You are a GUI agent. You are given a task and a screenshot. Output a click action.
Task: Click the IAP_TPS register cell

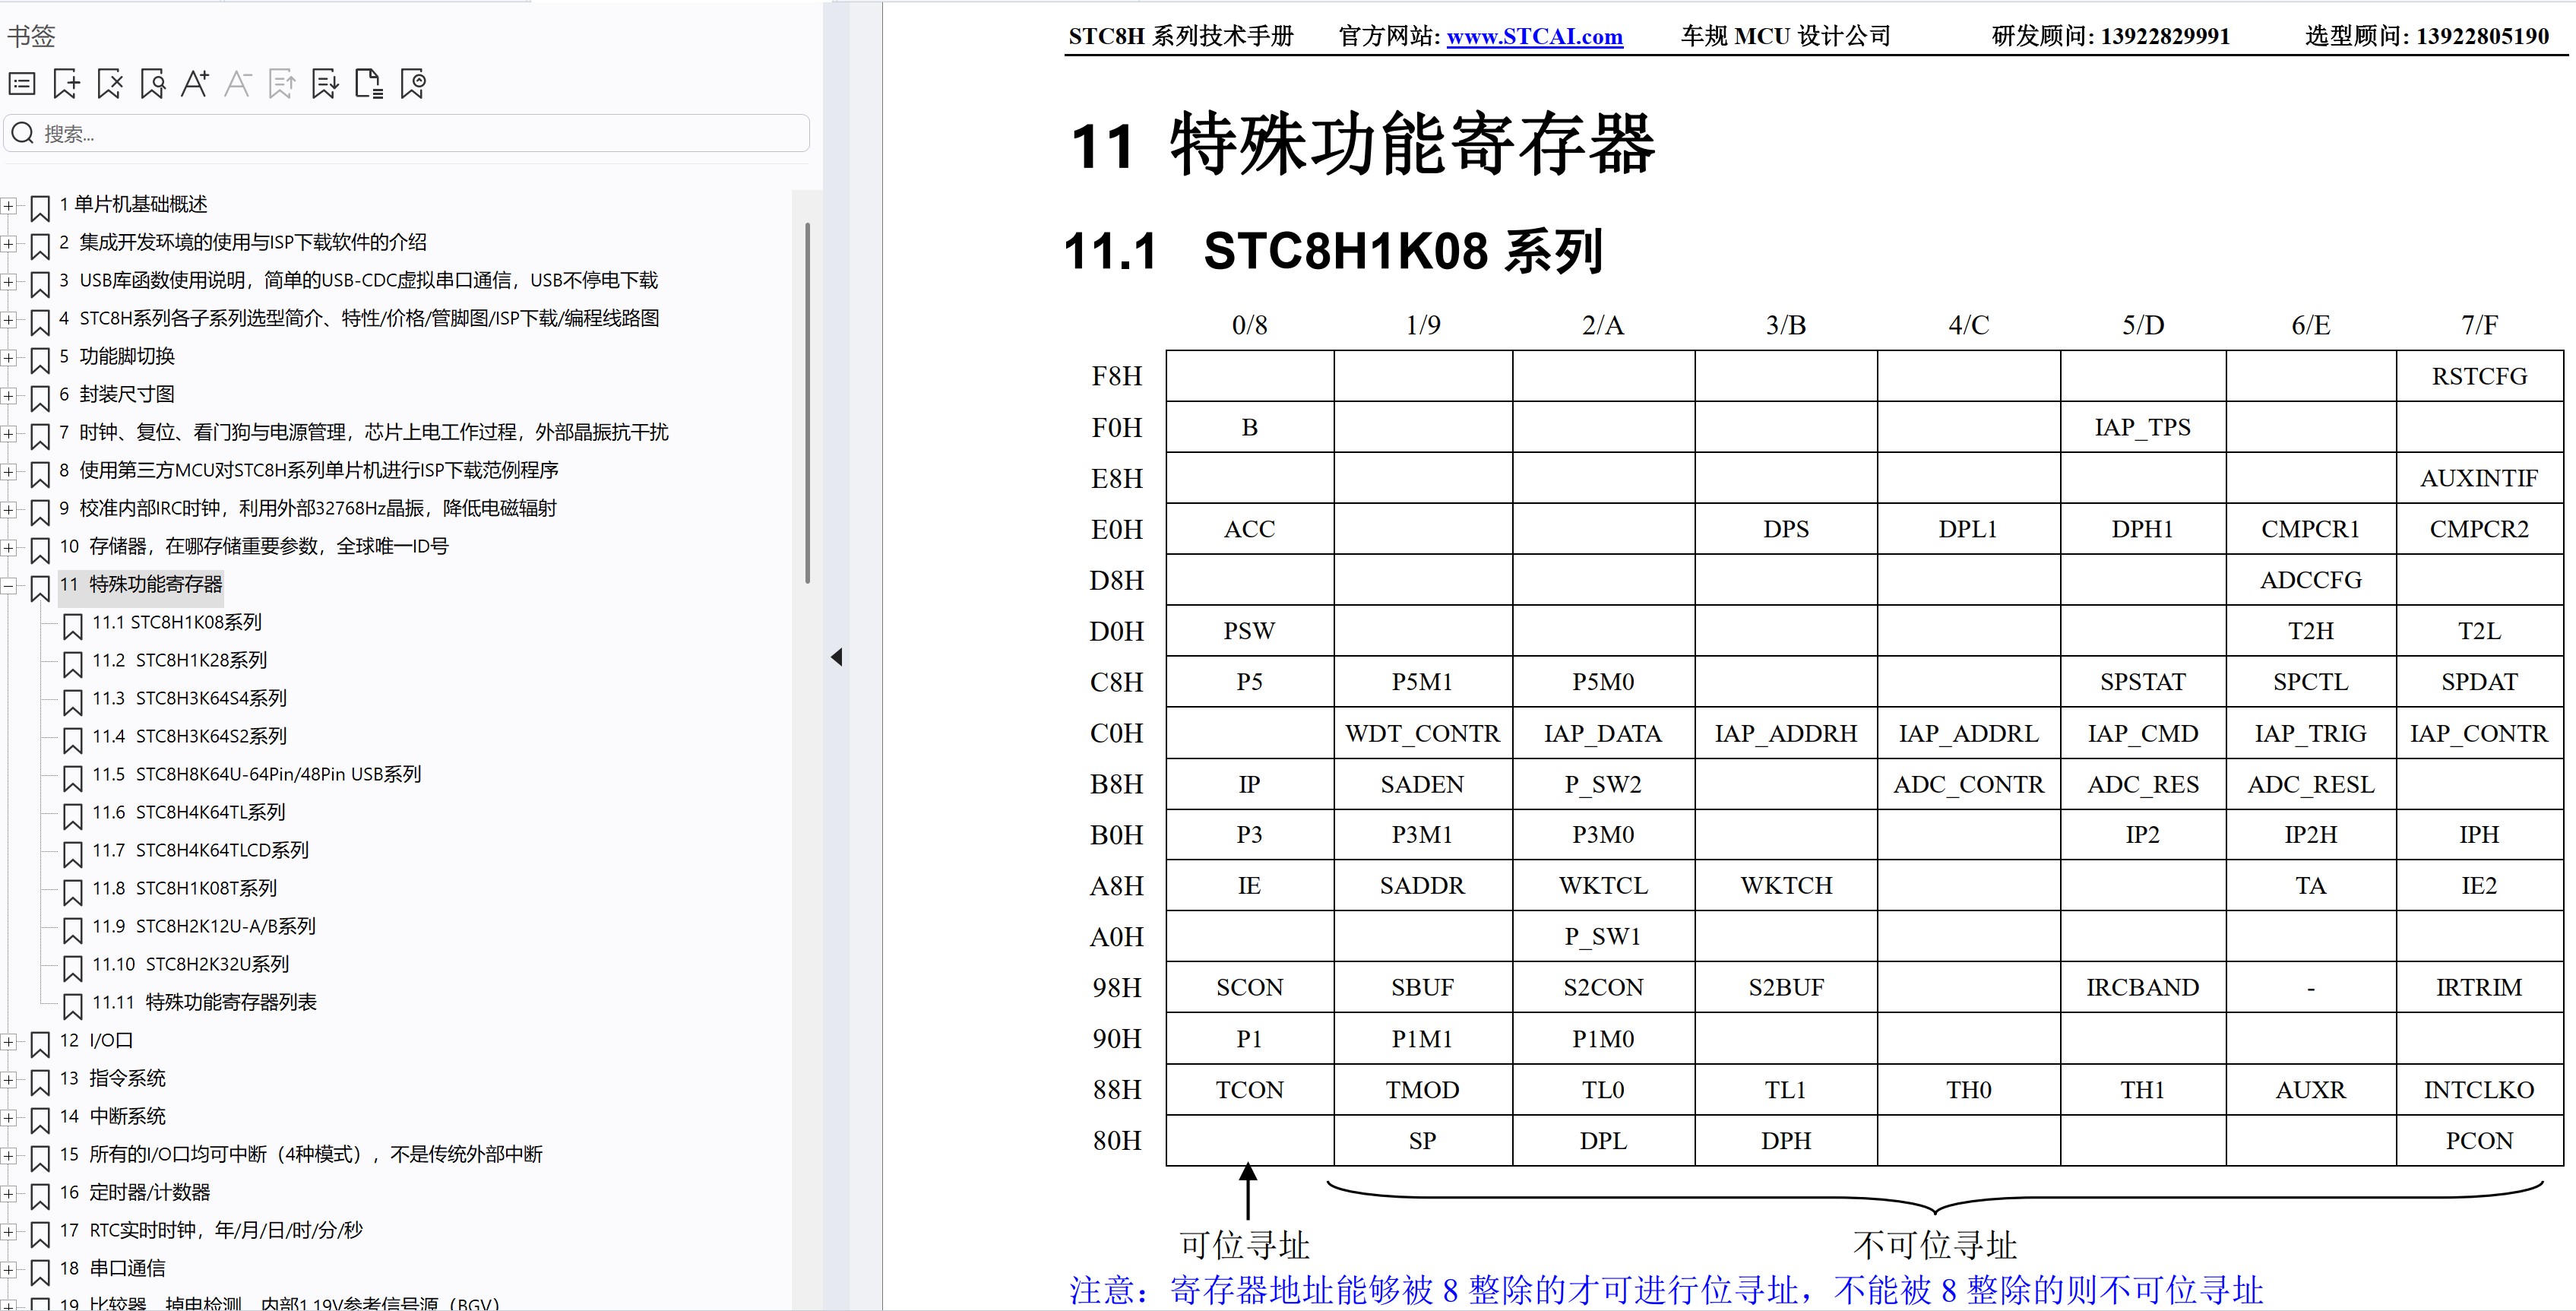point(2142,427)
